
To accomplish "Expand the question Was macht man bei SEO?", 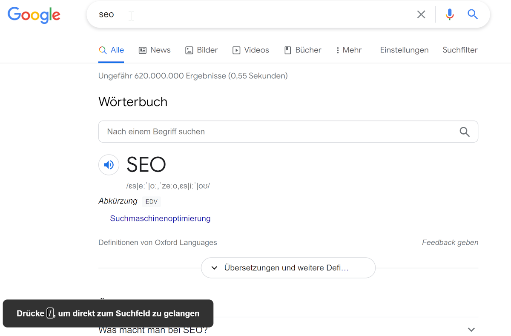I will click(471, 329).
